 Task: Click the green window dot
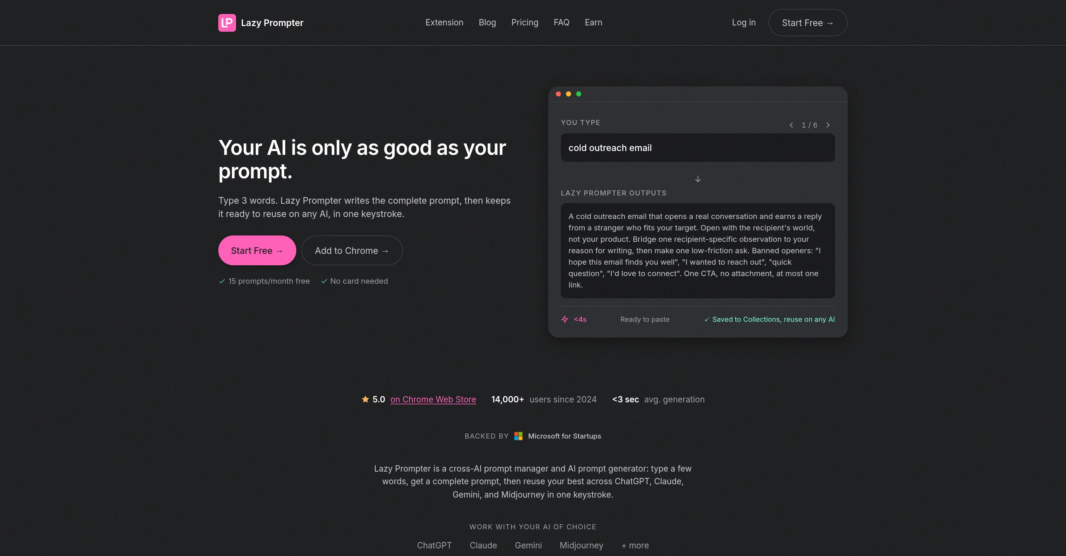(578, 94)
